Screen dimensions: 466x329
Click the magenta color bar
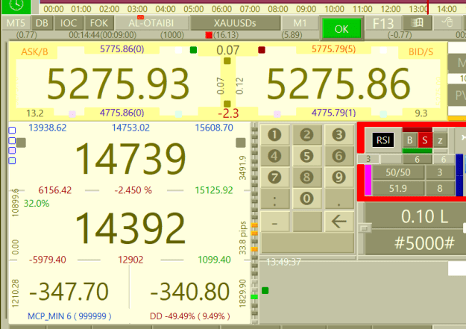click(x=368, y=180)
